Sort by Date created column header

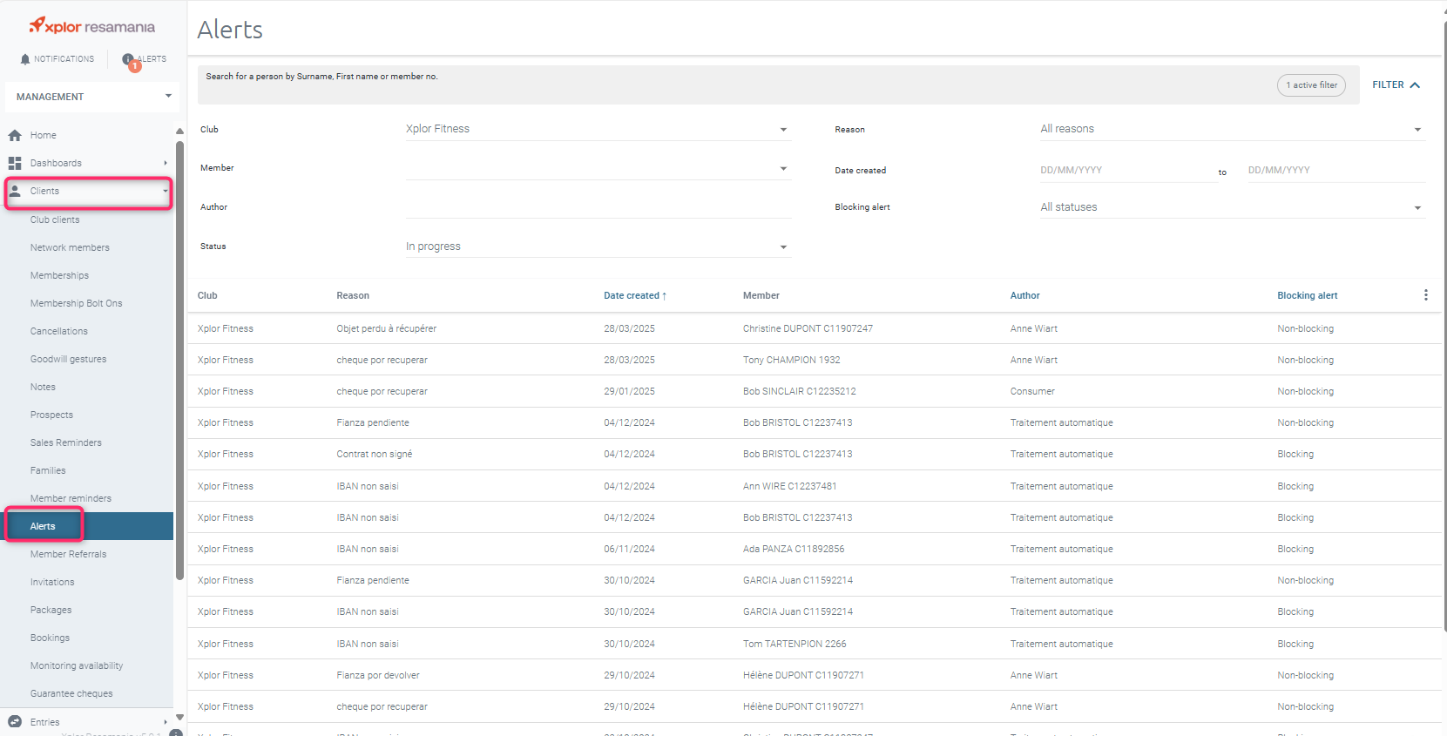click(635, 295)
